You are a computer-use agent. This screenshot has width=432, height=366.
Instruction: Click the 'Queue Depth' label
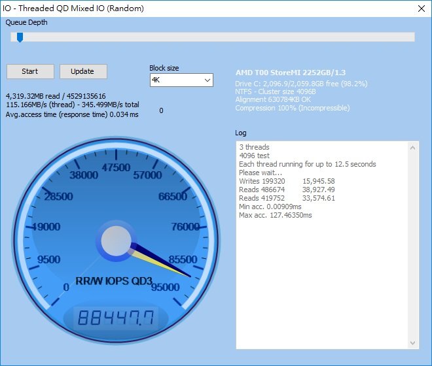[x=26, y=23]
